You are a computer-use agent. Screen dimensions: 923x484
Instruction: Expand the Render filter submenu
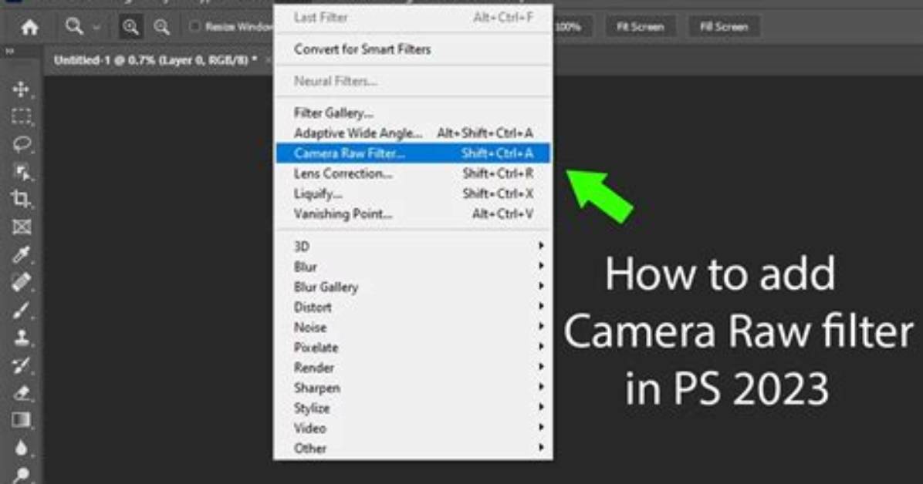pos(413,368)
